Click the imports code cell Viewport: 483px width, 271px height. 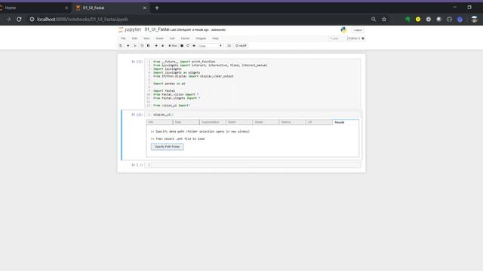[256, 84]
